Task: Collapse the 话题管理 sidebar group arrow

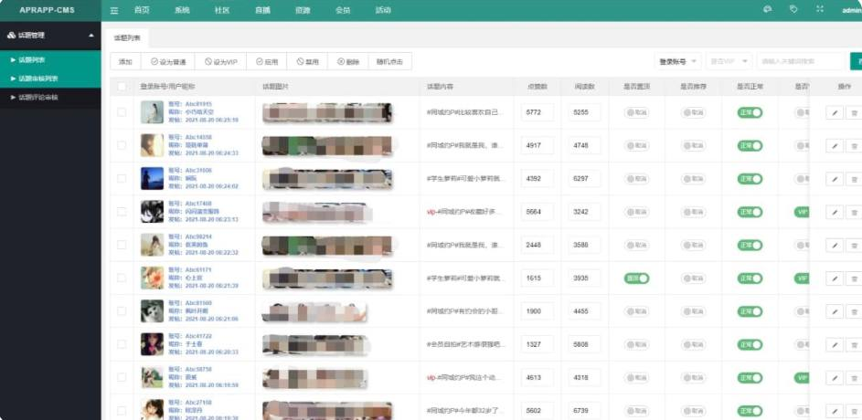Action: (x=91, y=35)
